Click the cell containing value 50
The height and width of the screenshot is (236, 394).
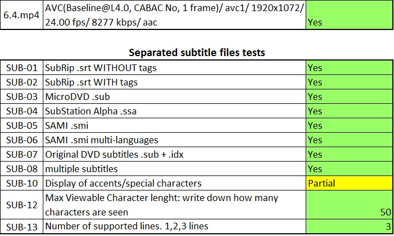tap(350, 205)
